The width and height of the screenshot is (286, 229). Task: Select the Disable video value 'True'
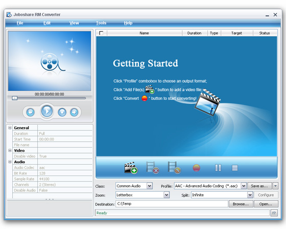click(43, 156)
